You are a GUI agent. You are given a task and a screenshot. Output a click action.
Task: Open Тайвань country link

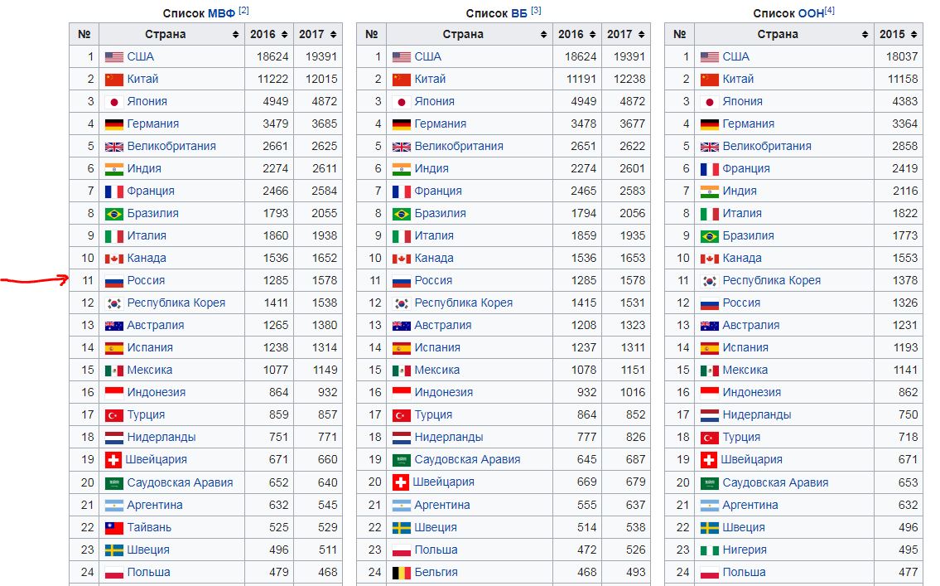[x=149, y=528]
